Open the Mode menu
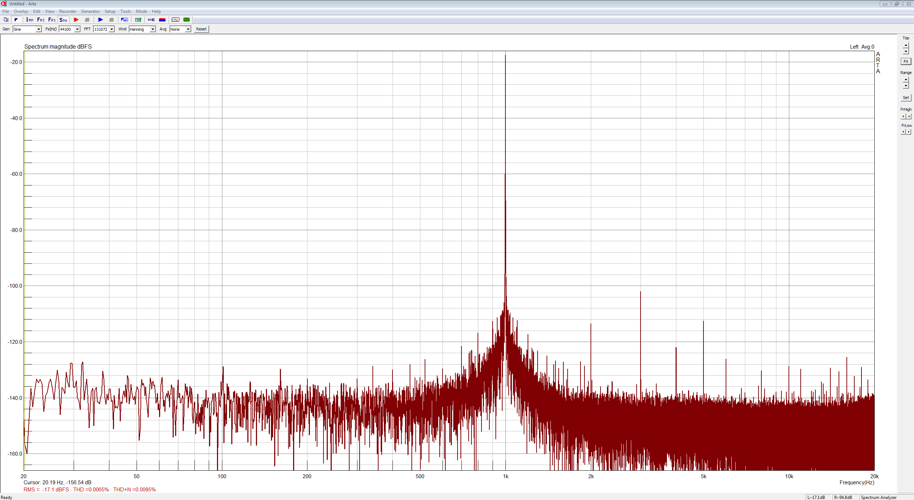Viewport: 914px width, 500px height. tap(142, 11)
